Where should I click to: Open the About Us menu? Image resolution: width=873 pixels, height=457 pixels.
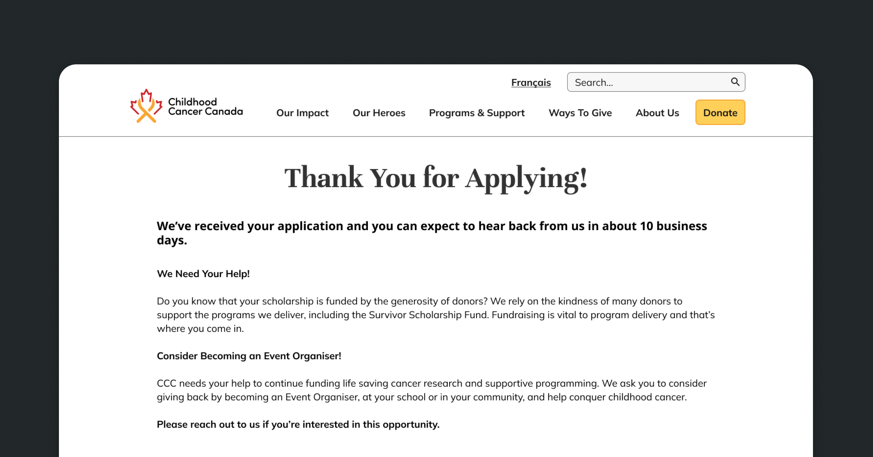point(657,113)
